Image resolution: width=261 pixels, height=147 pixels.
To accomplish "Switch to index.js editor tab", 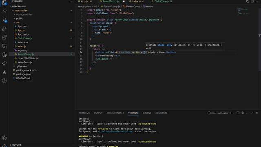I will pos(137,1).
